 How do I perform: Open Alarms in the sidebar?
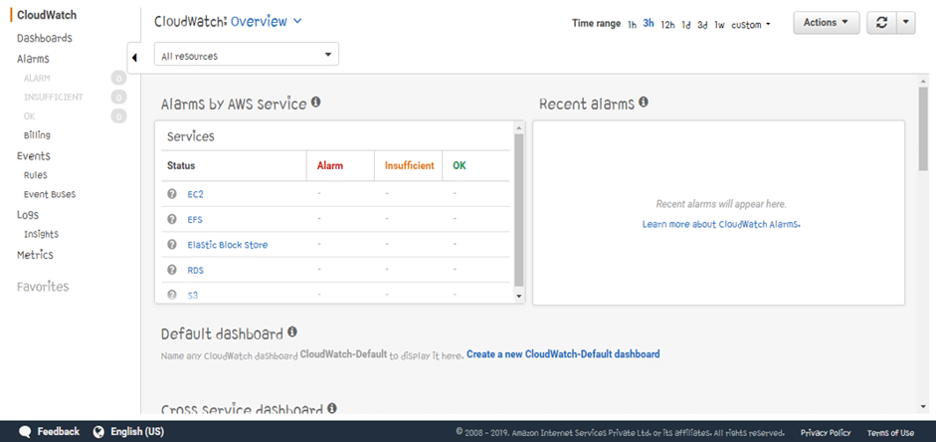pyautogui.click(x=33, y=59)
